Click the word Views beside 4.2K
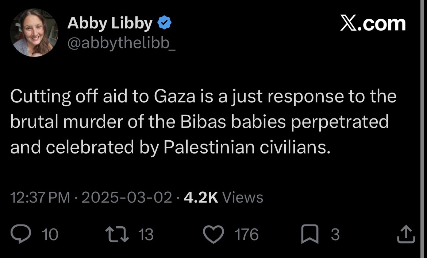 243,198
